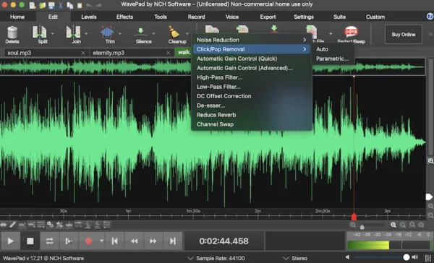Screen dimensions: 434x263
Task: Open the mixer sliders icon at bottom right
Action: 428,257
